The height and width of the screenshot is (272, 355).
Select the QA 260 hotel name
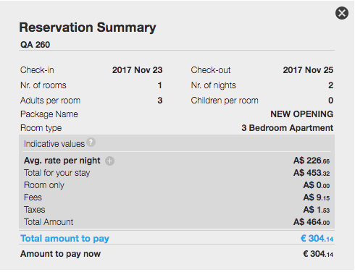click(x=35, y=45)
